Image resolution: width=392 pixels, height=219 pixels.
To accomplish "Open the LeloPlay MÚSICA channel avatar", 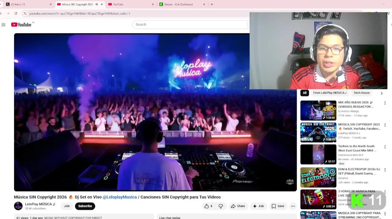I will coord(18,206).
